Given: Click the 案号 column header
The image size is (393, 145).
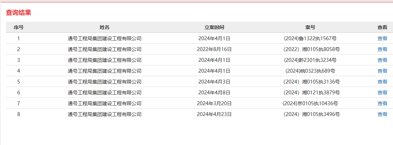Looking at the screenshot, I should [310, 27].
